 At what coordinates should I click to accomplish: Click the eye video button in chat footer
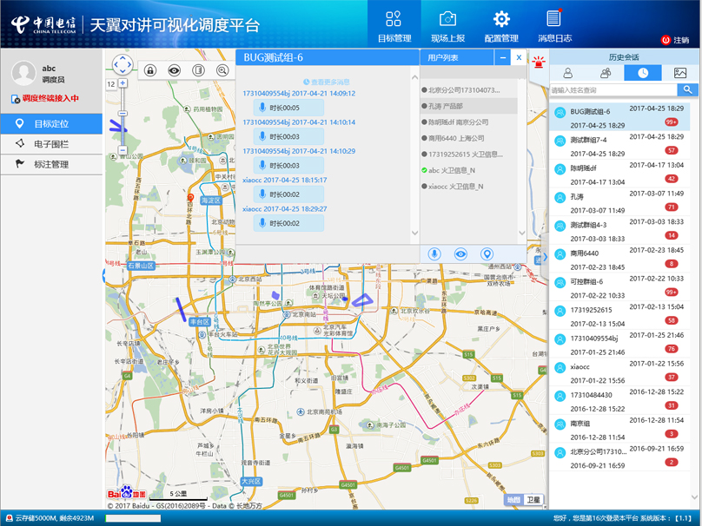[460, 254]
